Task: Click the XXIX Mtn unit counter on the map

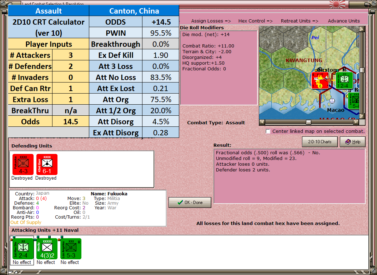Action: pyautogui.click(x=355, y=101)
